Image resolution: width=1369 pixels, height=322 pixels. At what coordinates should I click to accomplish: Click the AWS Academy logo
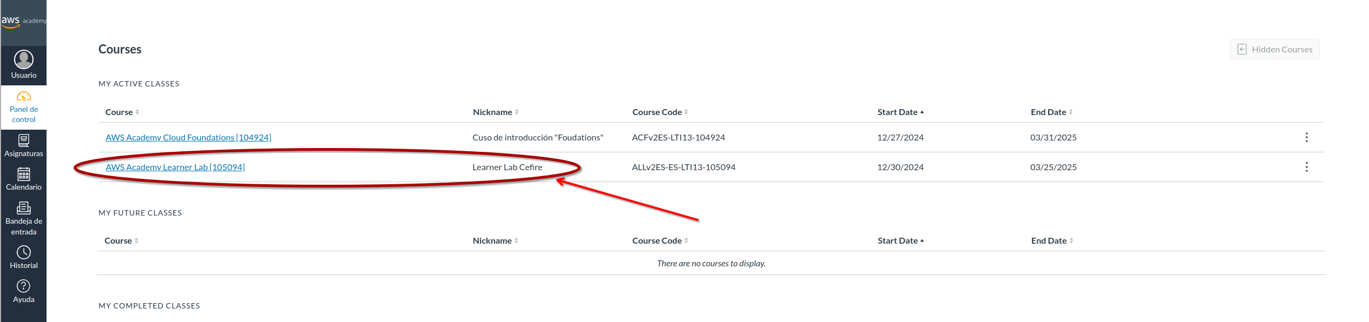click(x=23, y=22)
